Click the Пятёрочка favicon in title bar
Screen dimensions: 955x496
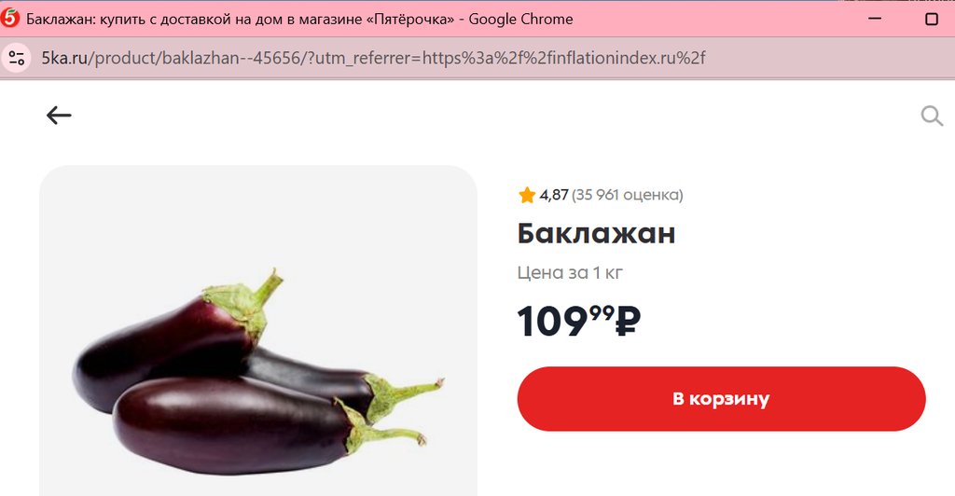pyautogui.click(x=10, y=19)
